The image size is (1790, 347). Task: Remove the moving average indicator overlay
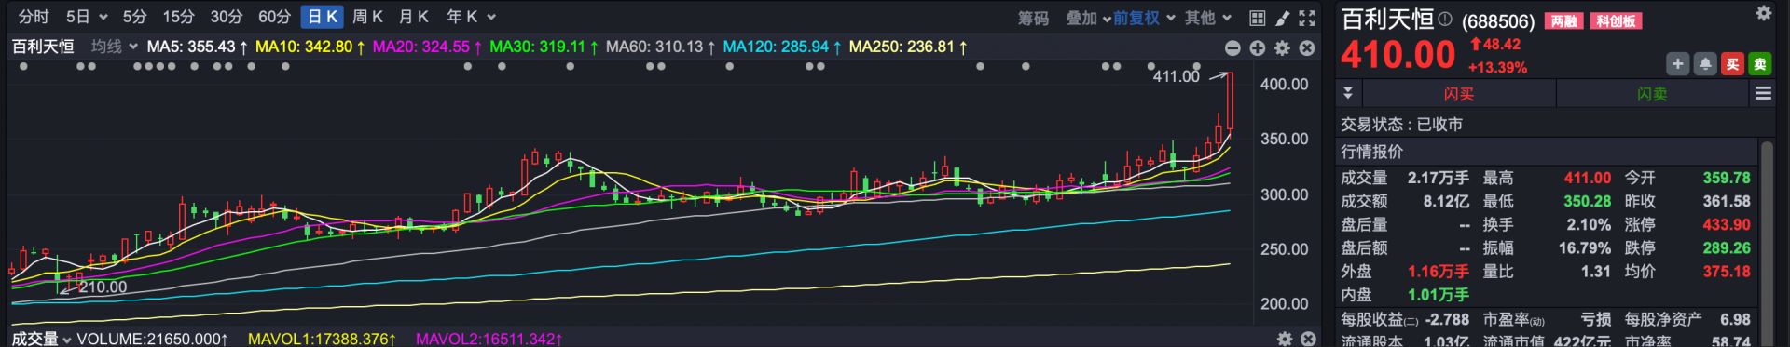tap(1307, 47)
